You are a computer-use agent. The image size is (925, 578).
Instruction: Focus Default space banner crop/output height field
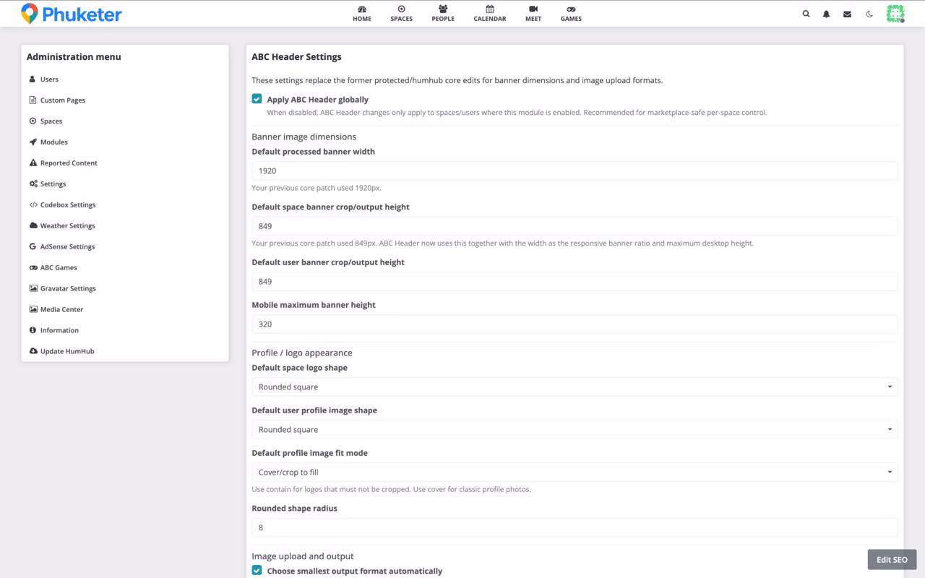(575, 226)
